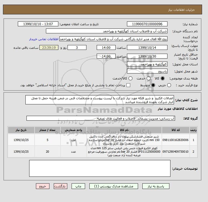Click the empty توضیحات خریدار text area

click(100, 168)
